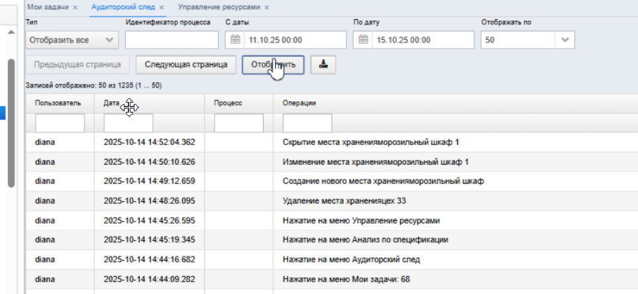Viewport: 638px width, 294px height.
Task: Open the Управление ресурсами tab
Action: coord(219,7)
